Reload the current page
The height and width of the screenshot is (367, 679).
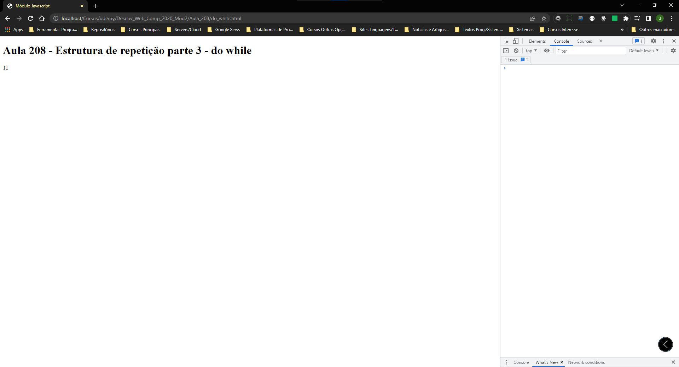pos(30,18)
